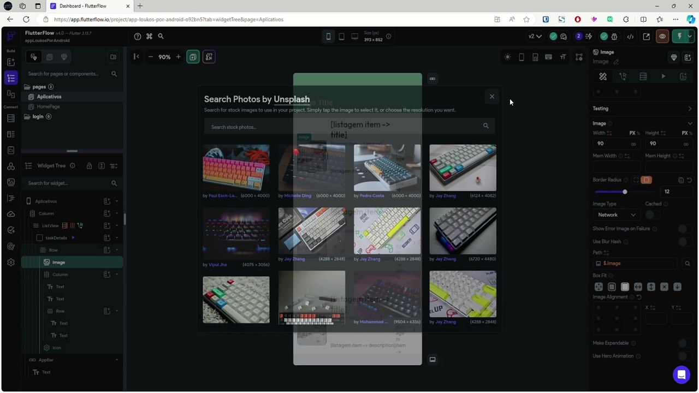699x393 pixels.
Task: Open Pedro Costa photographer link
Action: coord(372,195)
